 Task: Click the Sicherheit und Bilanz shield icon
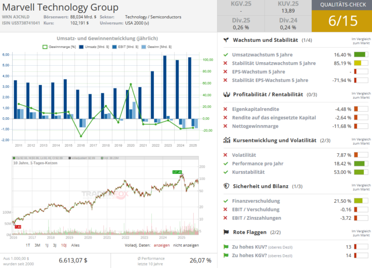pyautogui.click(x=226, y=186)
